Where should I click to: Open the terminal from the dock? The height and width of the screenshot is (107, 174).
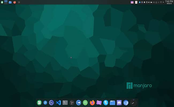tap(65, 102)
